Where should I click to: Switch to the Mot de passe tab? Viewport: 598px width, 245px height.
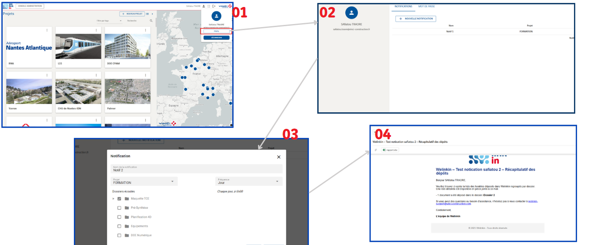427,7
